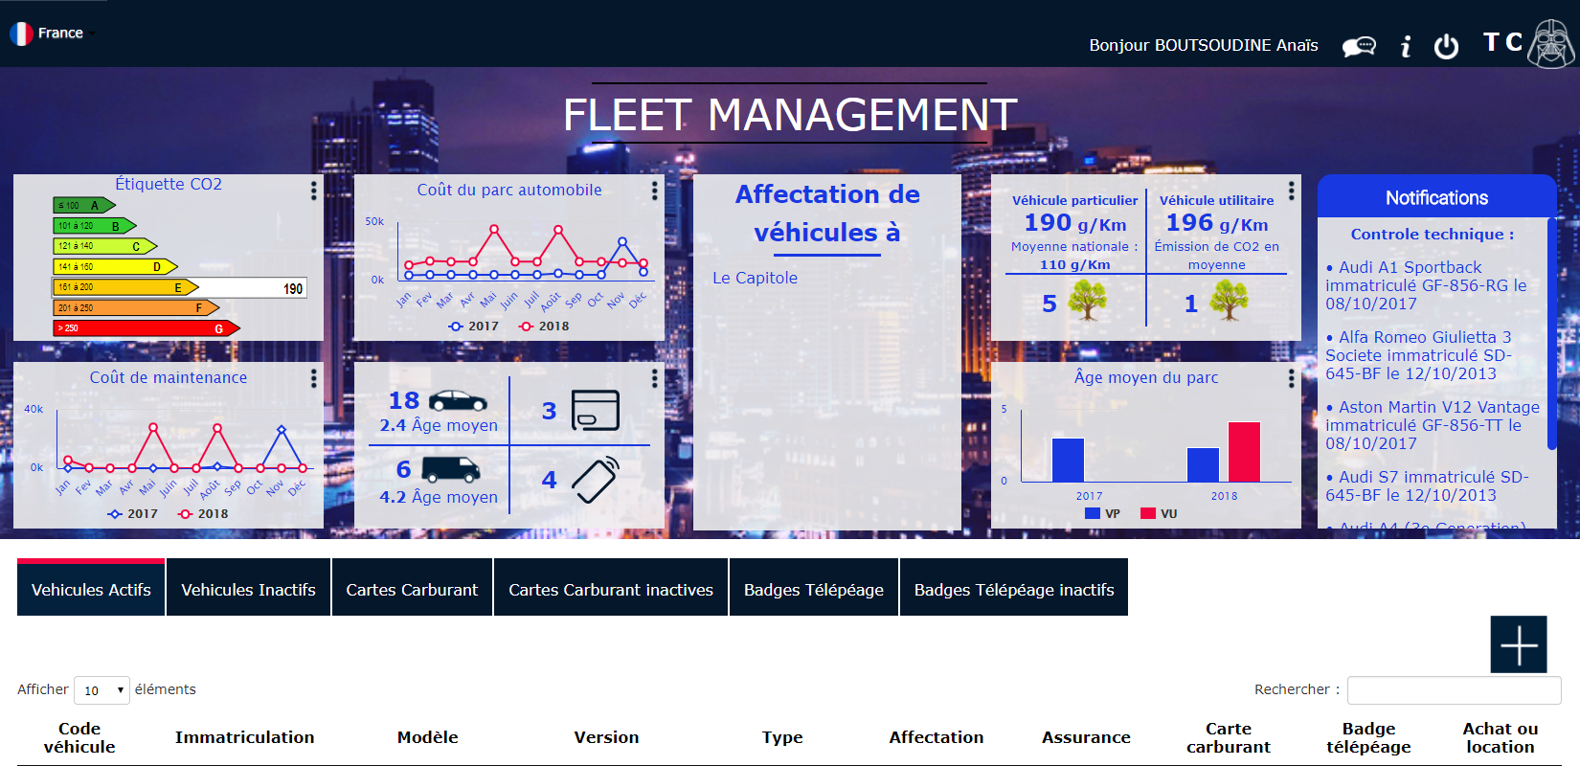The image size is (1580, 766).
Task: Click the passenger car icon
Action: tap(458, 400)
